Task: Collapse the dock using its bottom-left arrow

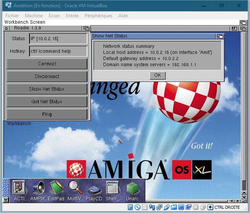Action: click(5, 200)
